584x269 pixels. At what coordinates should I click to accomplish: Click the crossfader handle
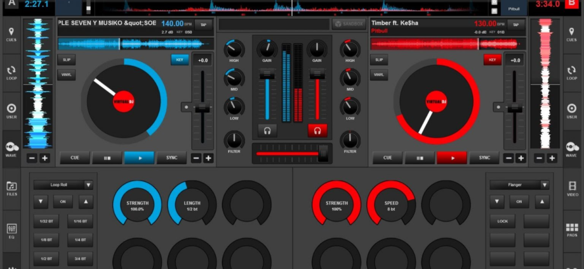click(x=323, y=153)
